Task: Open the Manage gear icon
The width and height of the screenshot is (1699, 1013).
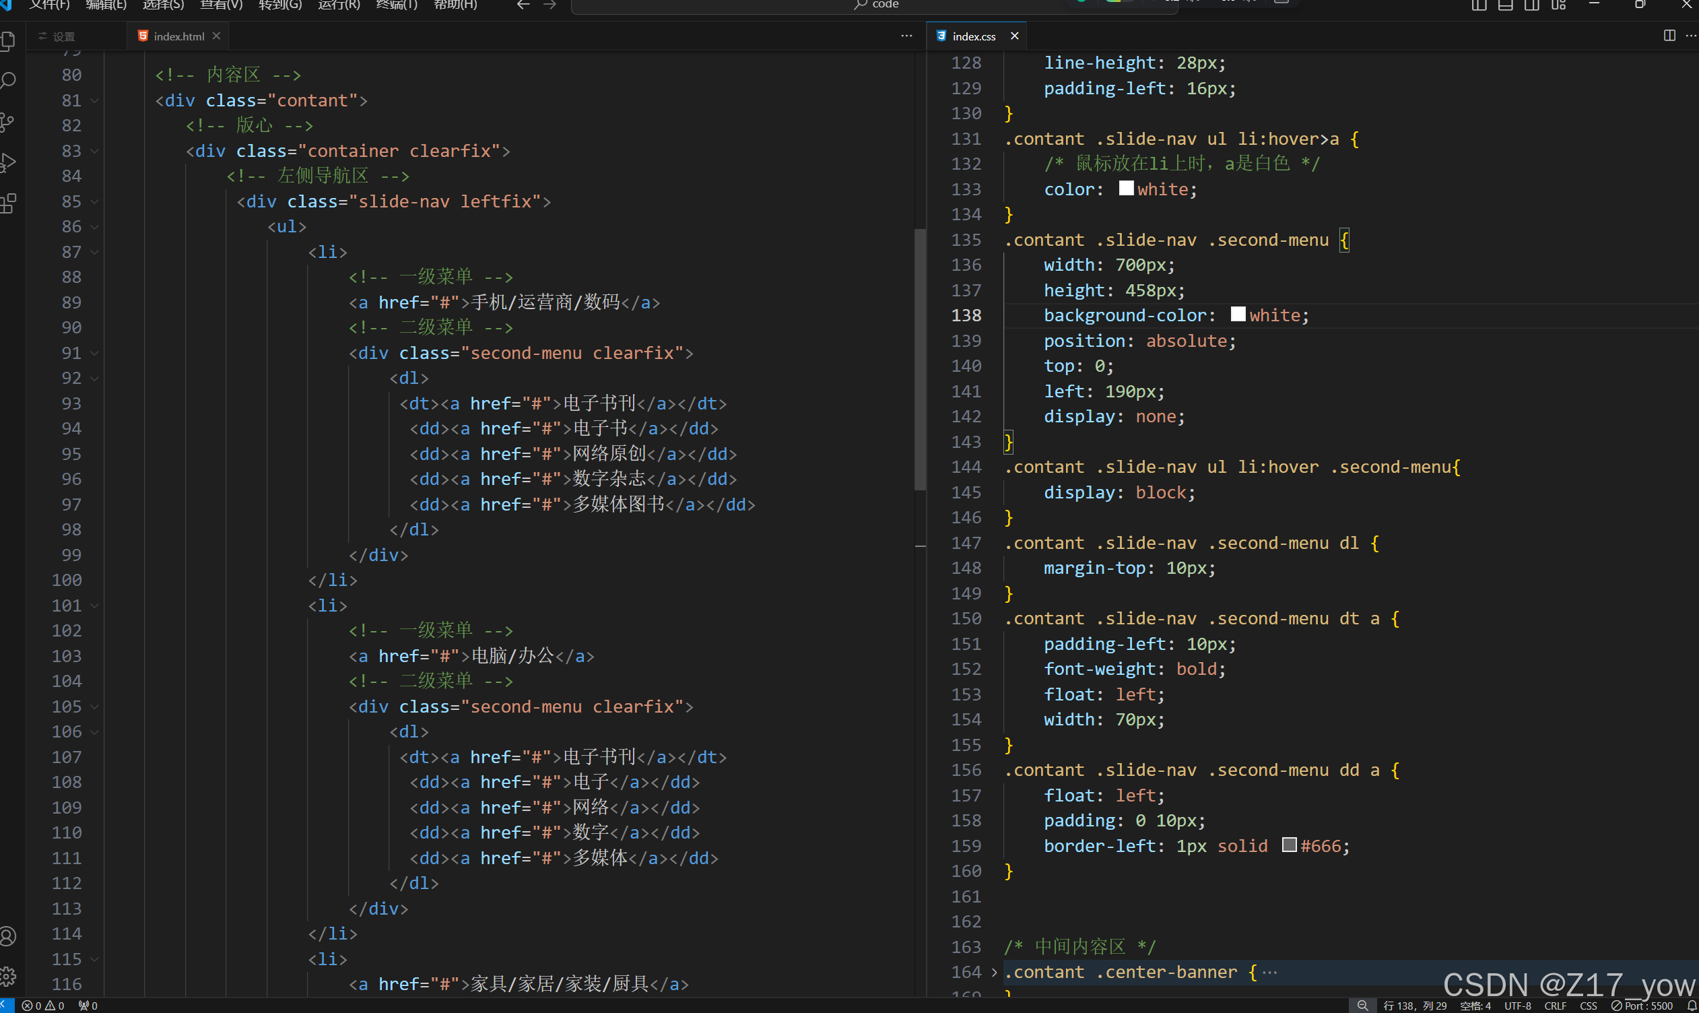Action: [x=8, y=976]
